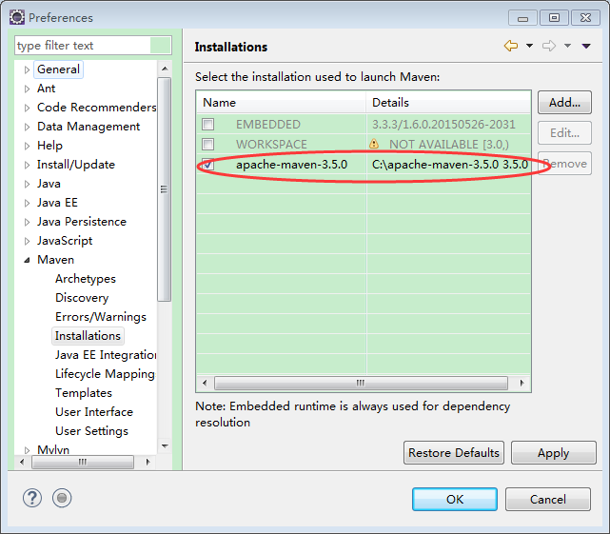Expand the JavaScript tree node
The height and width of the screenshot is (534, 610).
click(x=27, y=241)
